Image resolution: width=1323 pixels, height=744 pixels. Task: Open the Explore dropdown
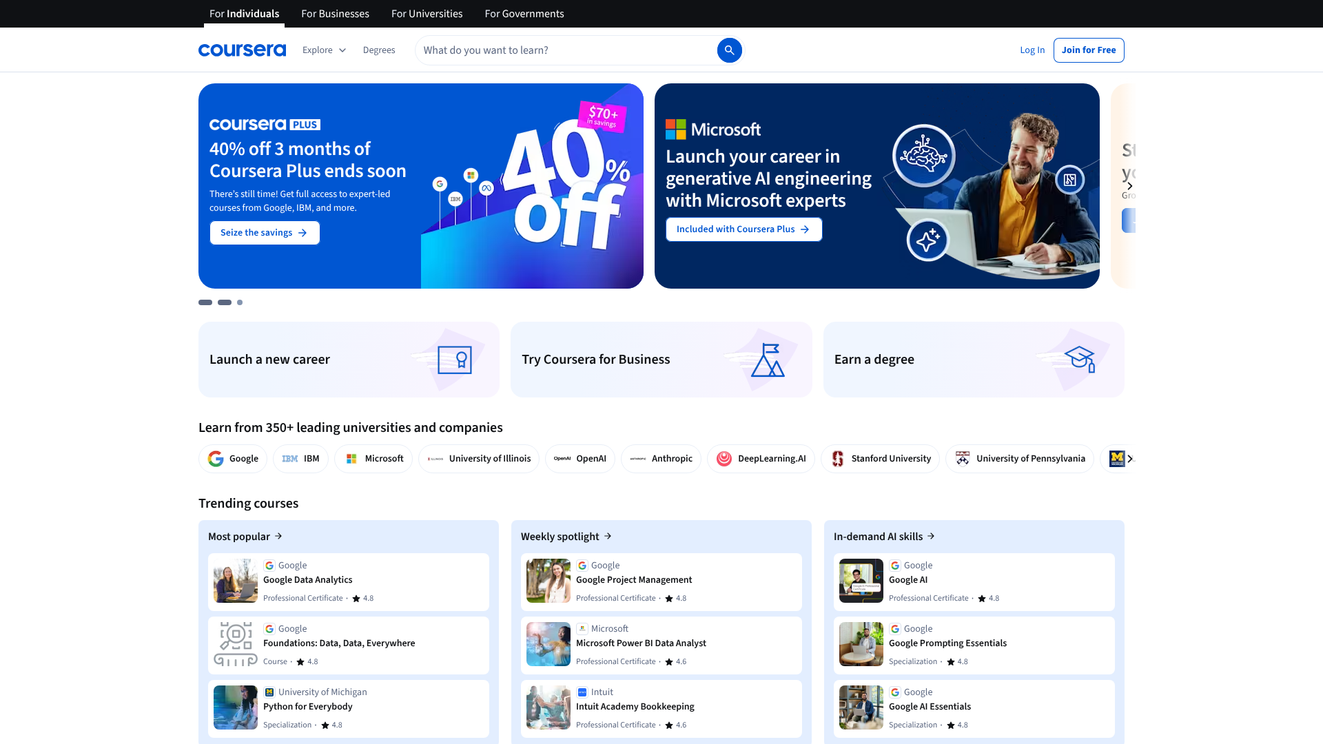coord(323,50)
